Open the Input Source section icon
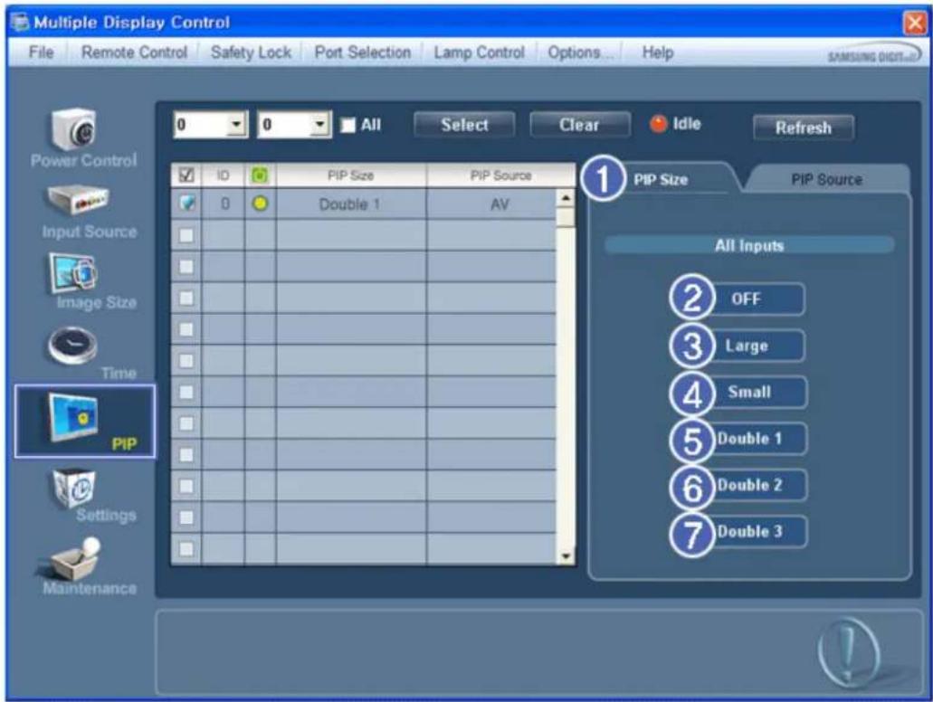The width and height of the screenshot is (933, 702). [x=78, y=201]
